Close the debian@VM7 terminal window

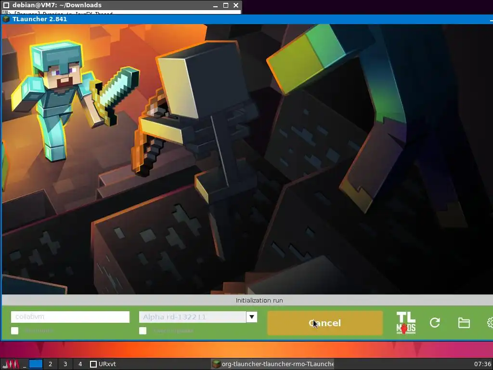click(x=236, y=5)
